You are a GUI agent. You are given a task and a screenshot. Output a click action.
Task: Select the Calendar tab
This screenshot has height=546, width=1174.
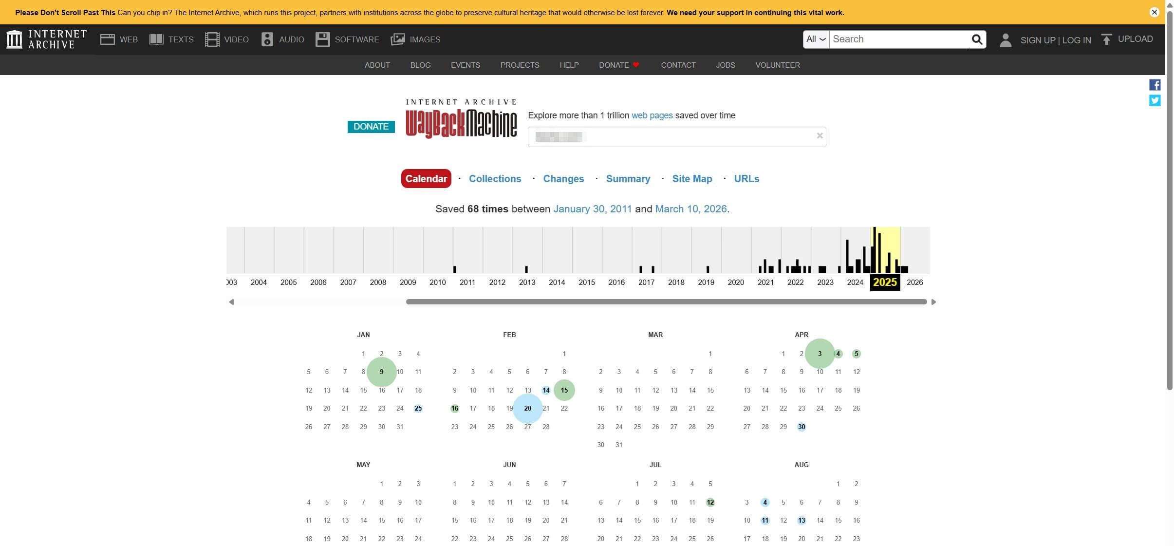[426, 178]
